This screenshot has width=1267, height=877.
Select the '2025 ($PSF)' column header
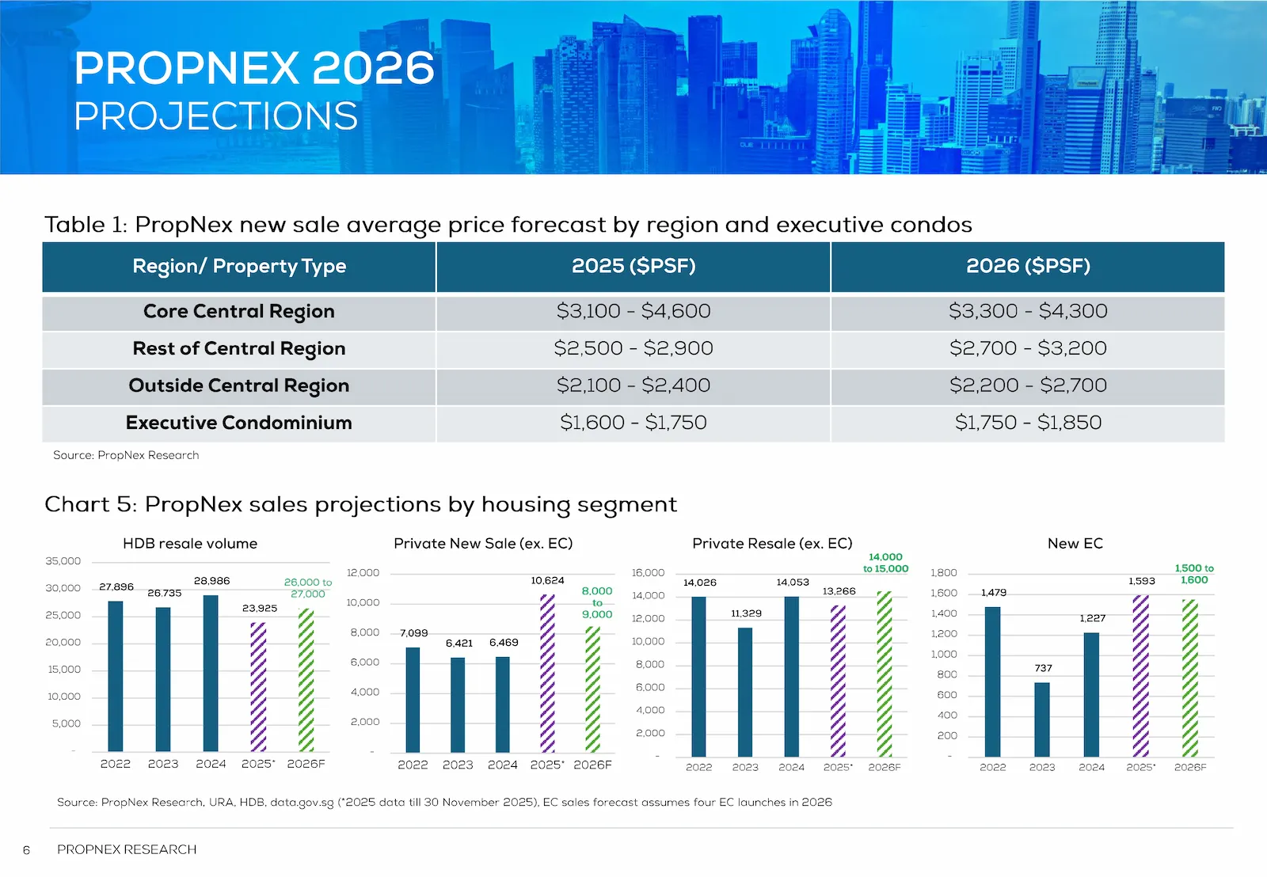tap(633, 267)
